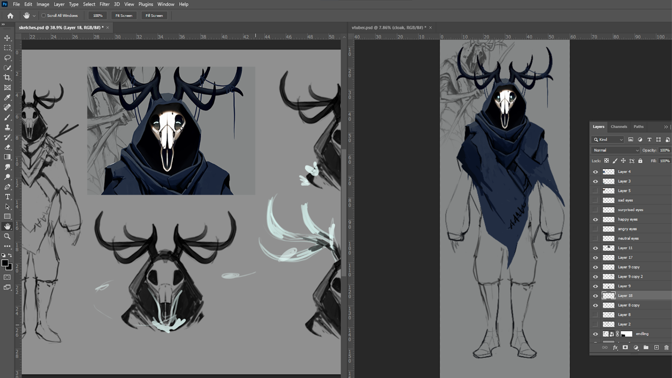Open the blend mode Normal dropdown
The image size is (672, 378).
(x=616, y=150)
